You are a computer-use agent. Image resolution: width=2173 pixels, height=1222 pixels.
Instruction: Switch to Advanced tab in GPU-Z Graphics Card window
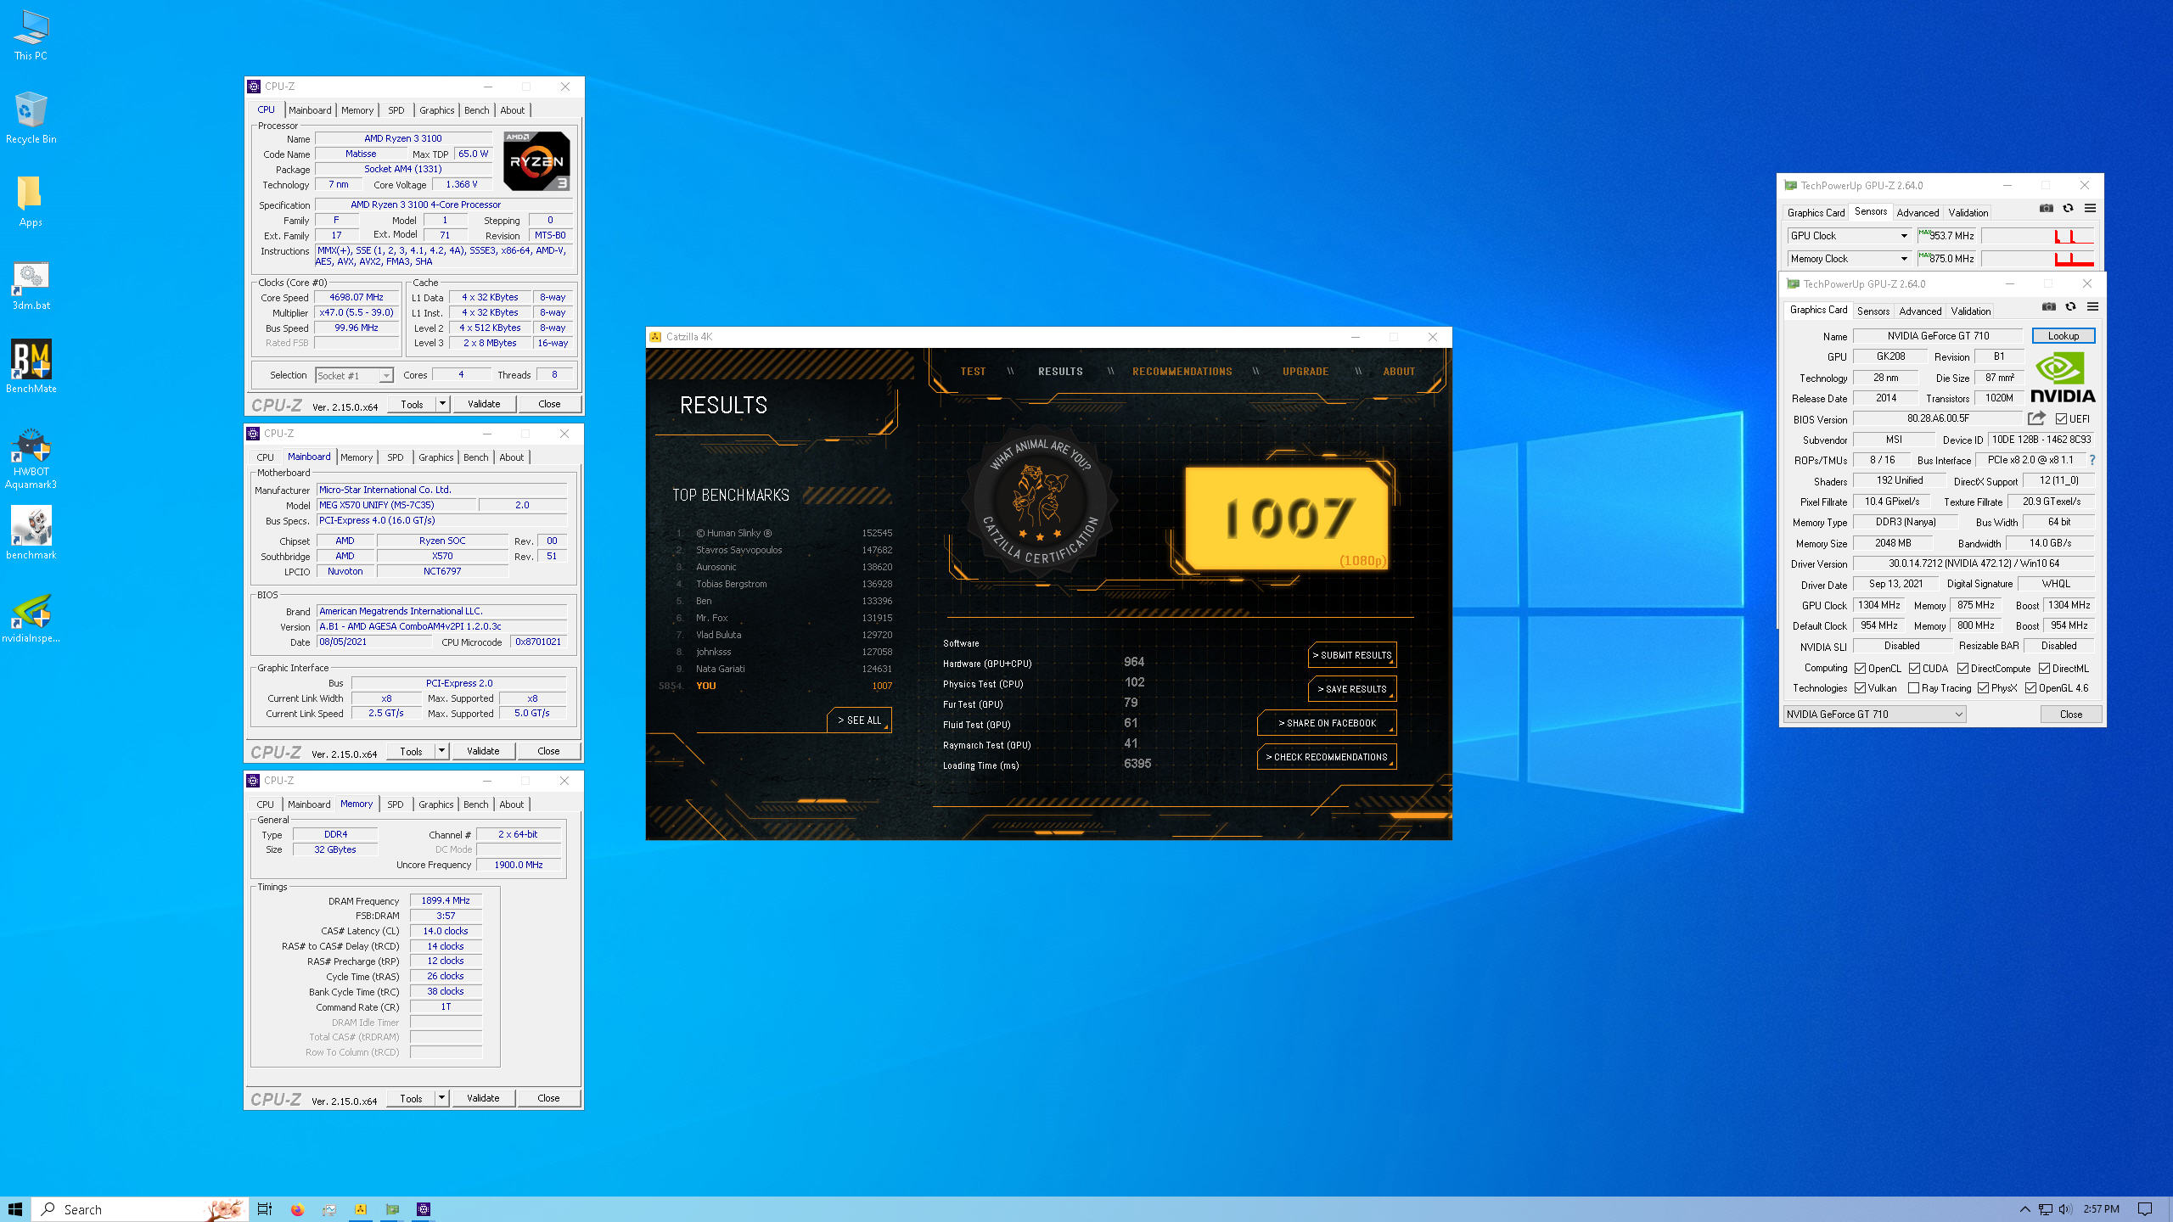pos(1920,311)
